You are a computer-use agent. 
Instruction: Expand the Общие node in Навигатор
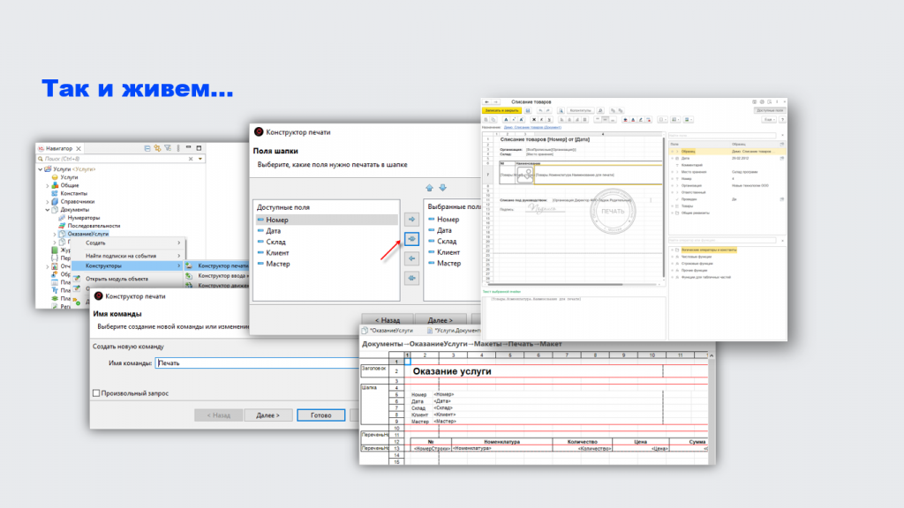pos(48,185)
